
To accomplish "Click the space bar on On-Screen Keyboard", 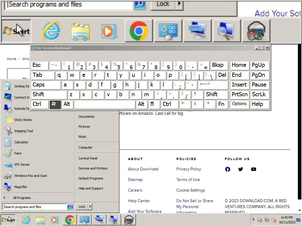I will [105, 104].
